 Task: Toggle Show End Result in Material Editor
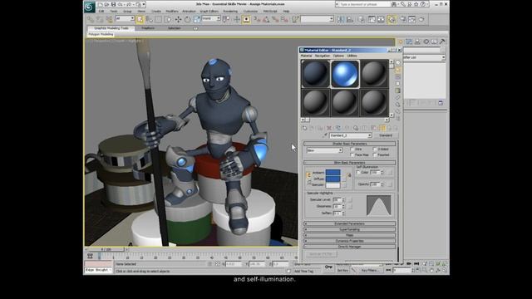coord(382,128)
